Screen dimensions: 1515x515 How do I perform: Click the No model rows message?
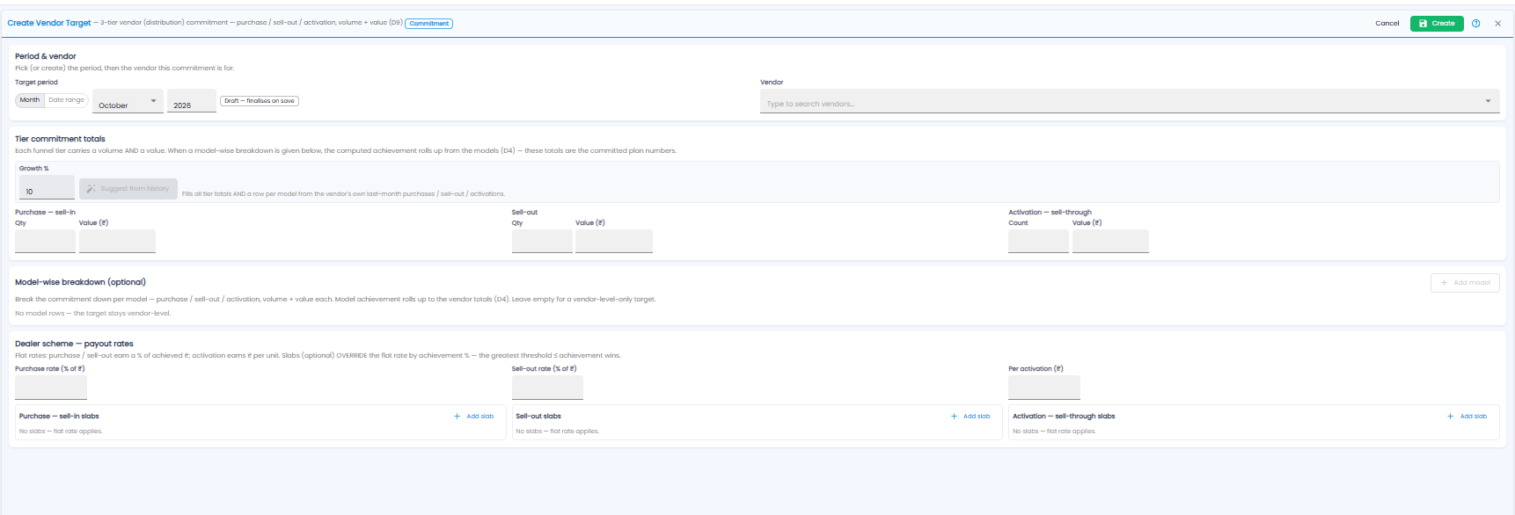point(92,313)
